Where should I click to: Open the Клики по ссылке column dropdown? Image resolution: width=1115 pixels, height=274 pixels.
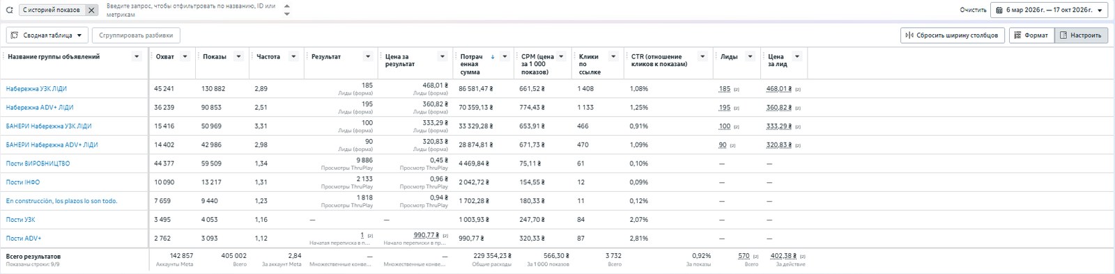613,57
